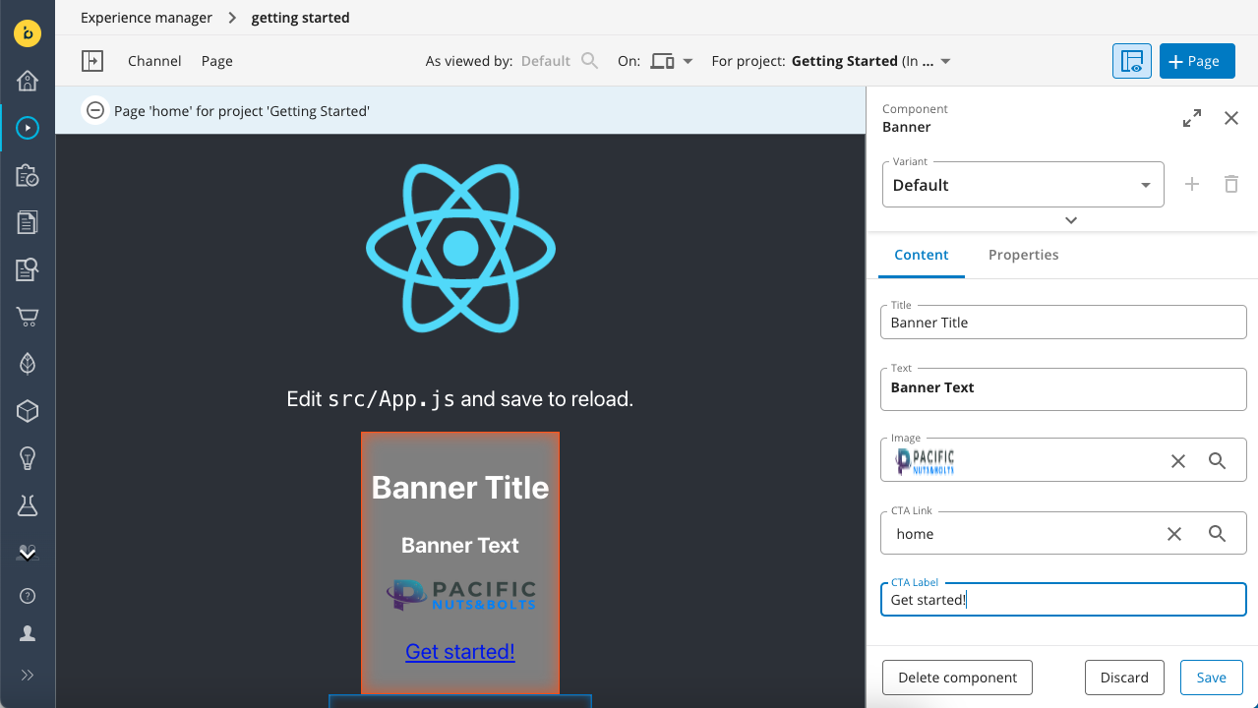This screenshot has height=708, width=1258.
Task: Open the lightbulb insights sidebar icon
Action: (28, 458)
